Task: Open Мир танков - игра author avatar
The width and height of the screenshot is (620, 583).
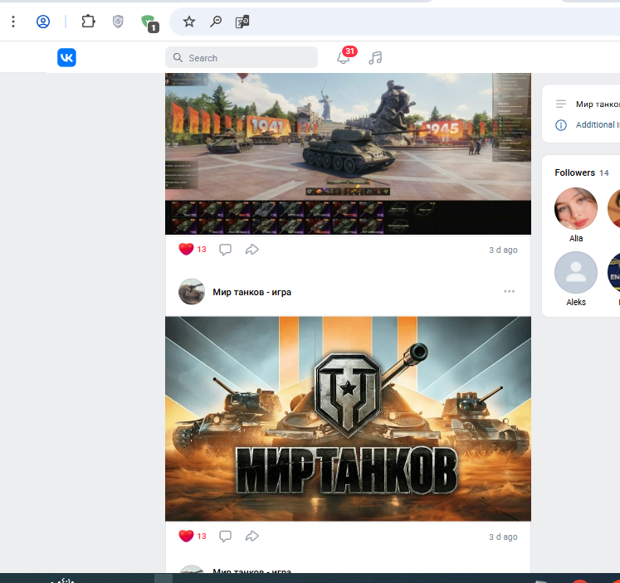Action: [x=192, y=292]
